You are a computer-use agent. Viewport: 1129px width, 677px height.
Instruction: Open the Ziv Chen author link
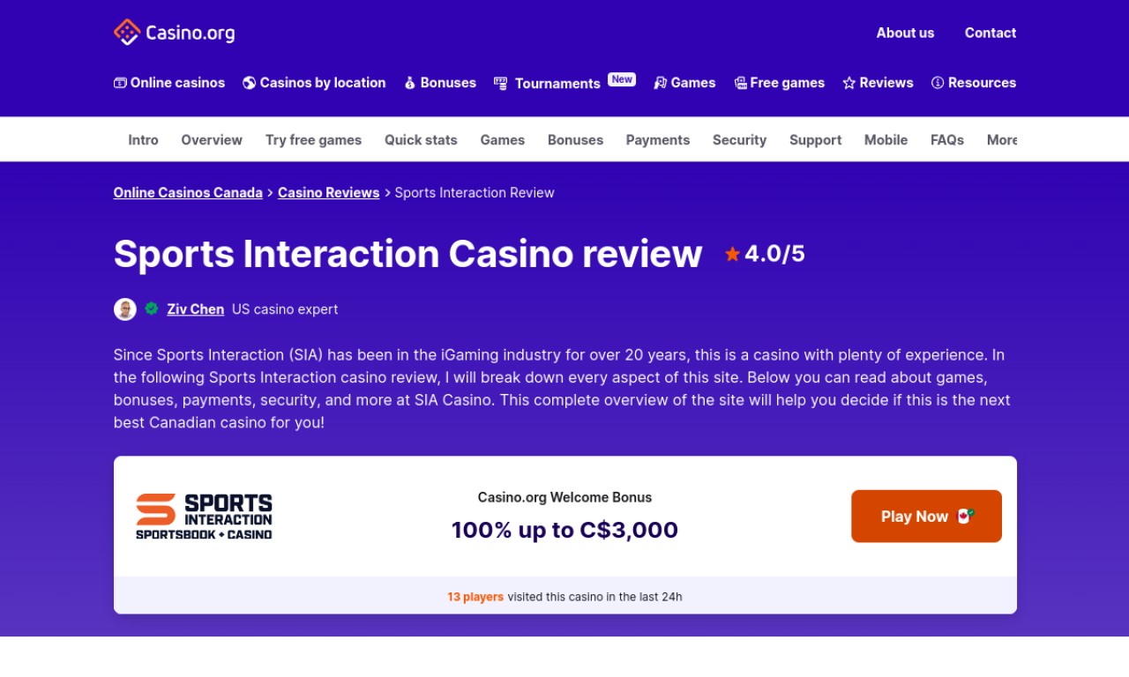click(195, 309)
